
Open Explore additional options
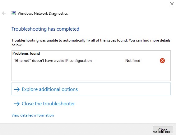[91, 89]
